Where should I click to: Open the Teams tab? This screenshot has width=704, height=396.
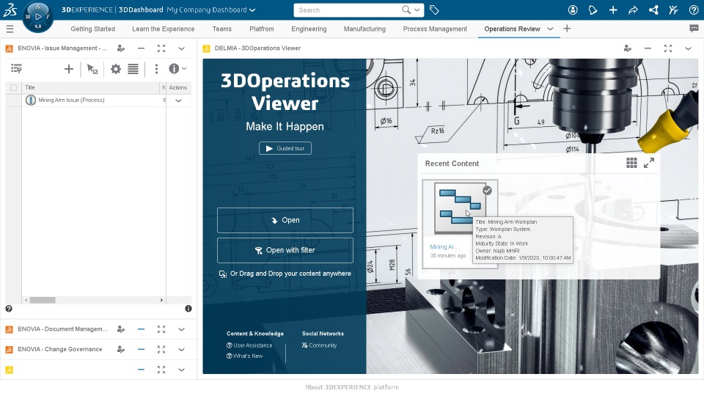click(x=222, y=29)
